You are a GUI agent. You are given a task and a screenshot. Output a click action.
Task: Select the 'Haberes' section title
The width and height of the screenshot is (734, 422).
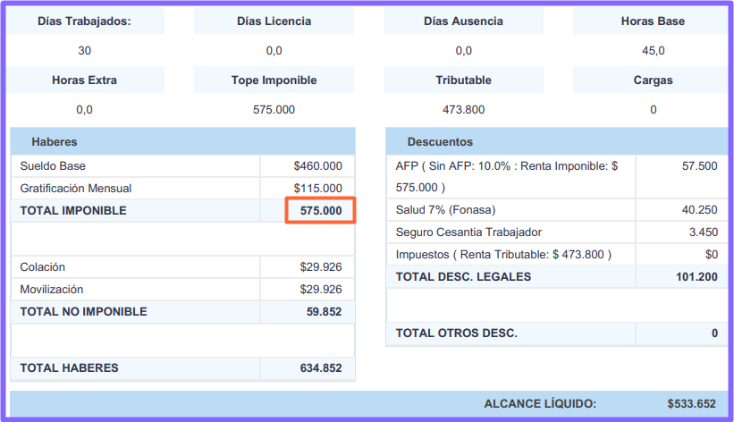pos(55,142)
